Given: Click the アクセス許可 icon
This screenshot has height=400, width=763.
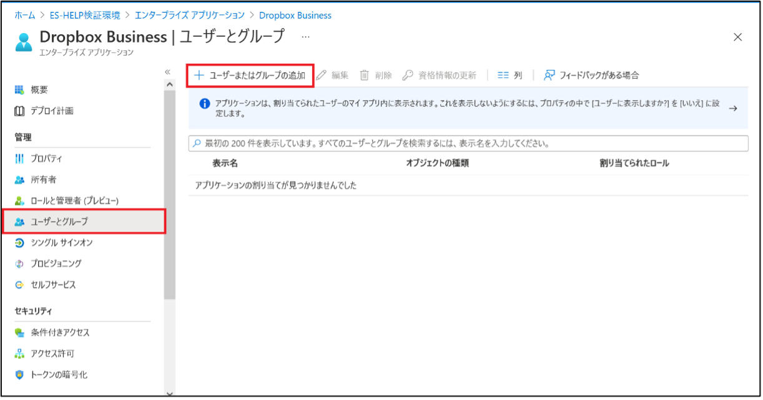Looking at the screenshot, I should (x=19, y=354).
